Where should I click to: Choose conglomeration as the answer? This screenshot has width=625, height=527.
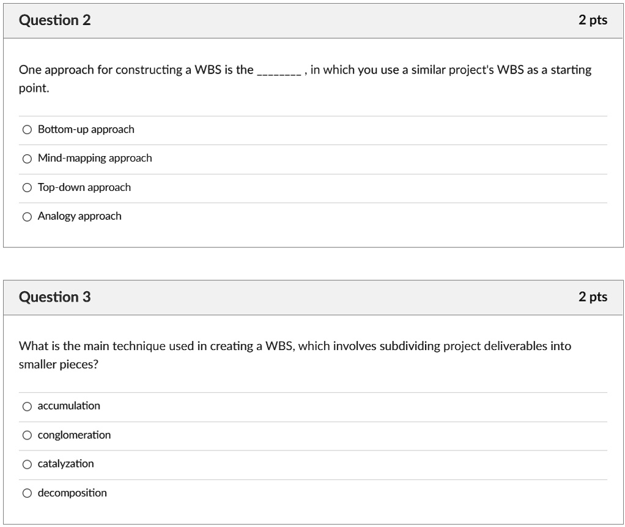coord(27,435)
